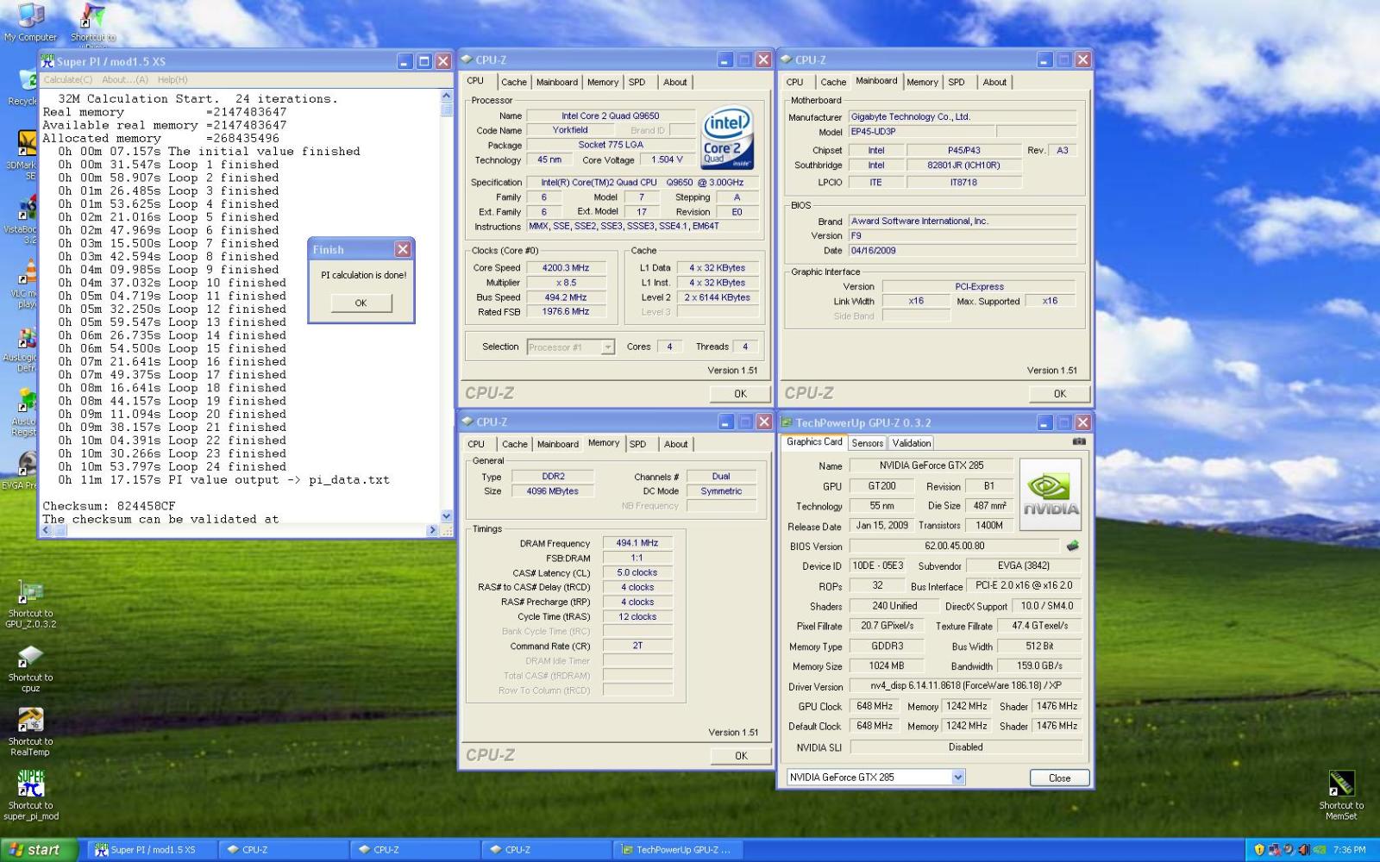Launch VLC media player desktop shortcut
This screenshot has width=1380, height=862.
pos(26,284)
